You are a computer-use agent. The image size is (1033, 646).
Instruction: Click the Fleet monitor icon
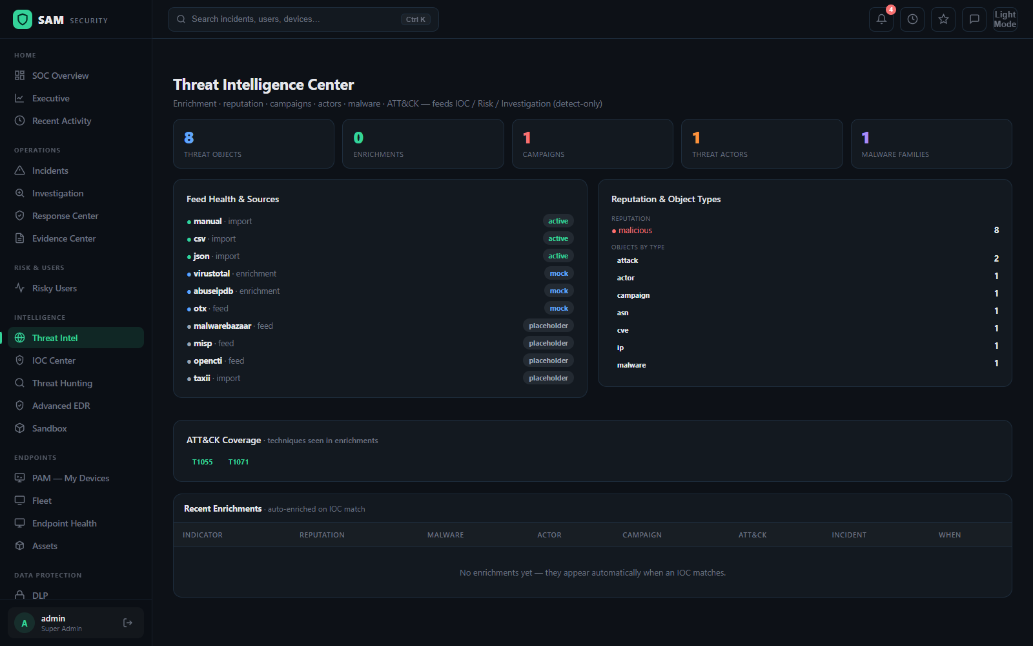click(x=19, y=501)
